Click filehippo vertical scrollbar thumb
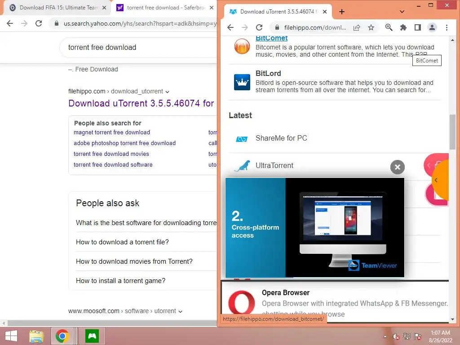This screenshot has height=345, width=460. (x=452, y=132)
